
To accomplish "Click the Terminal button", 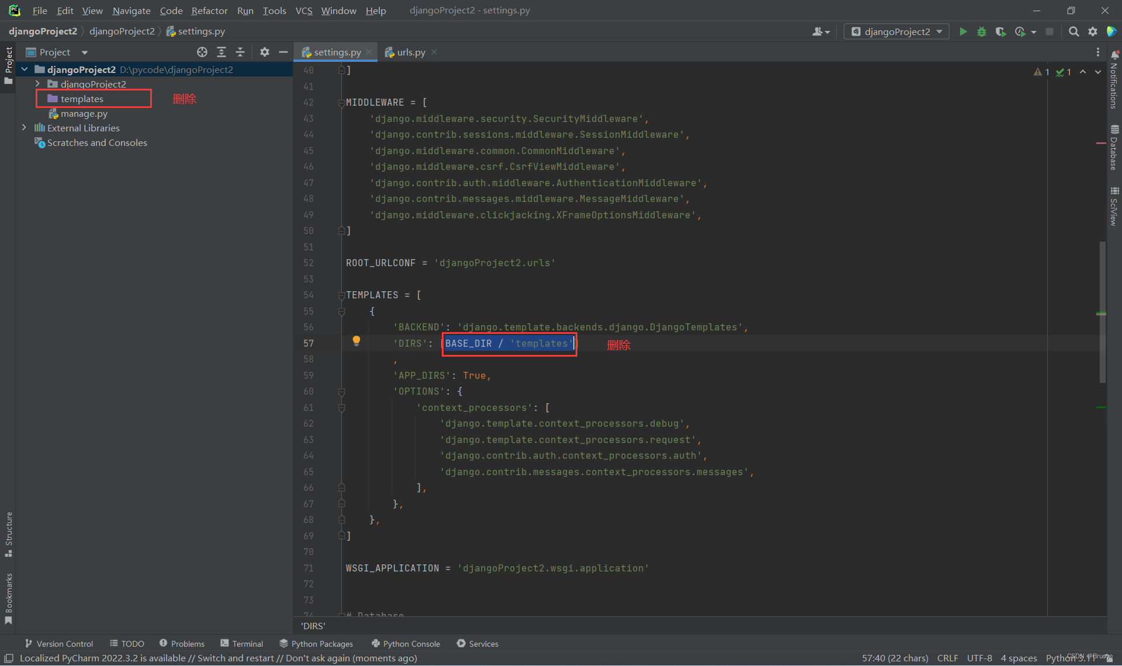I will tap(244, 643).
